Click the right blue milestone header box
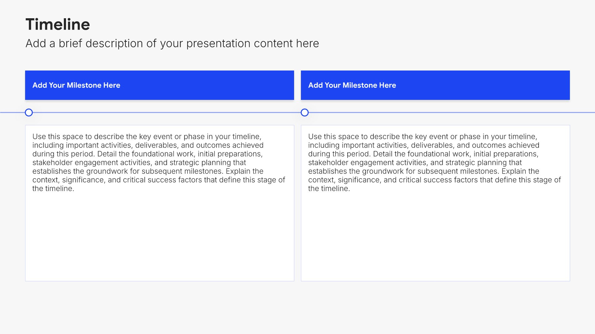 point(493,85)
